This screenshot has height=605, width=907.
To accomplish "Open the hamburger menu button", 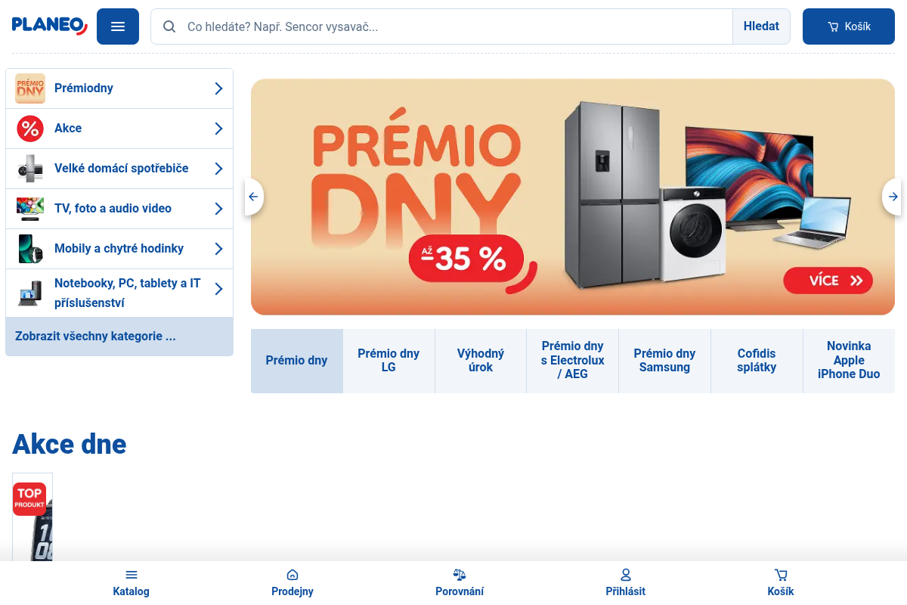I will pos(118,26).
